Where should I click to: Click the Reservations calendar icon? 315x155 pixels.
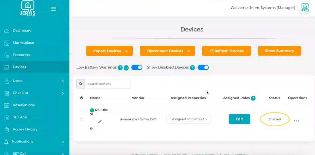[7, 105]
